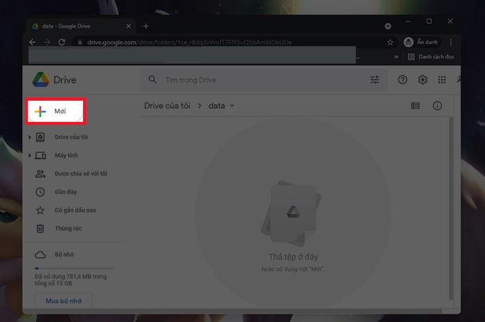The image size is (485, 322).
Task: Click the shared people icon
Action: click(x=40, y=174)
